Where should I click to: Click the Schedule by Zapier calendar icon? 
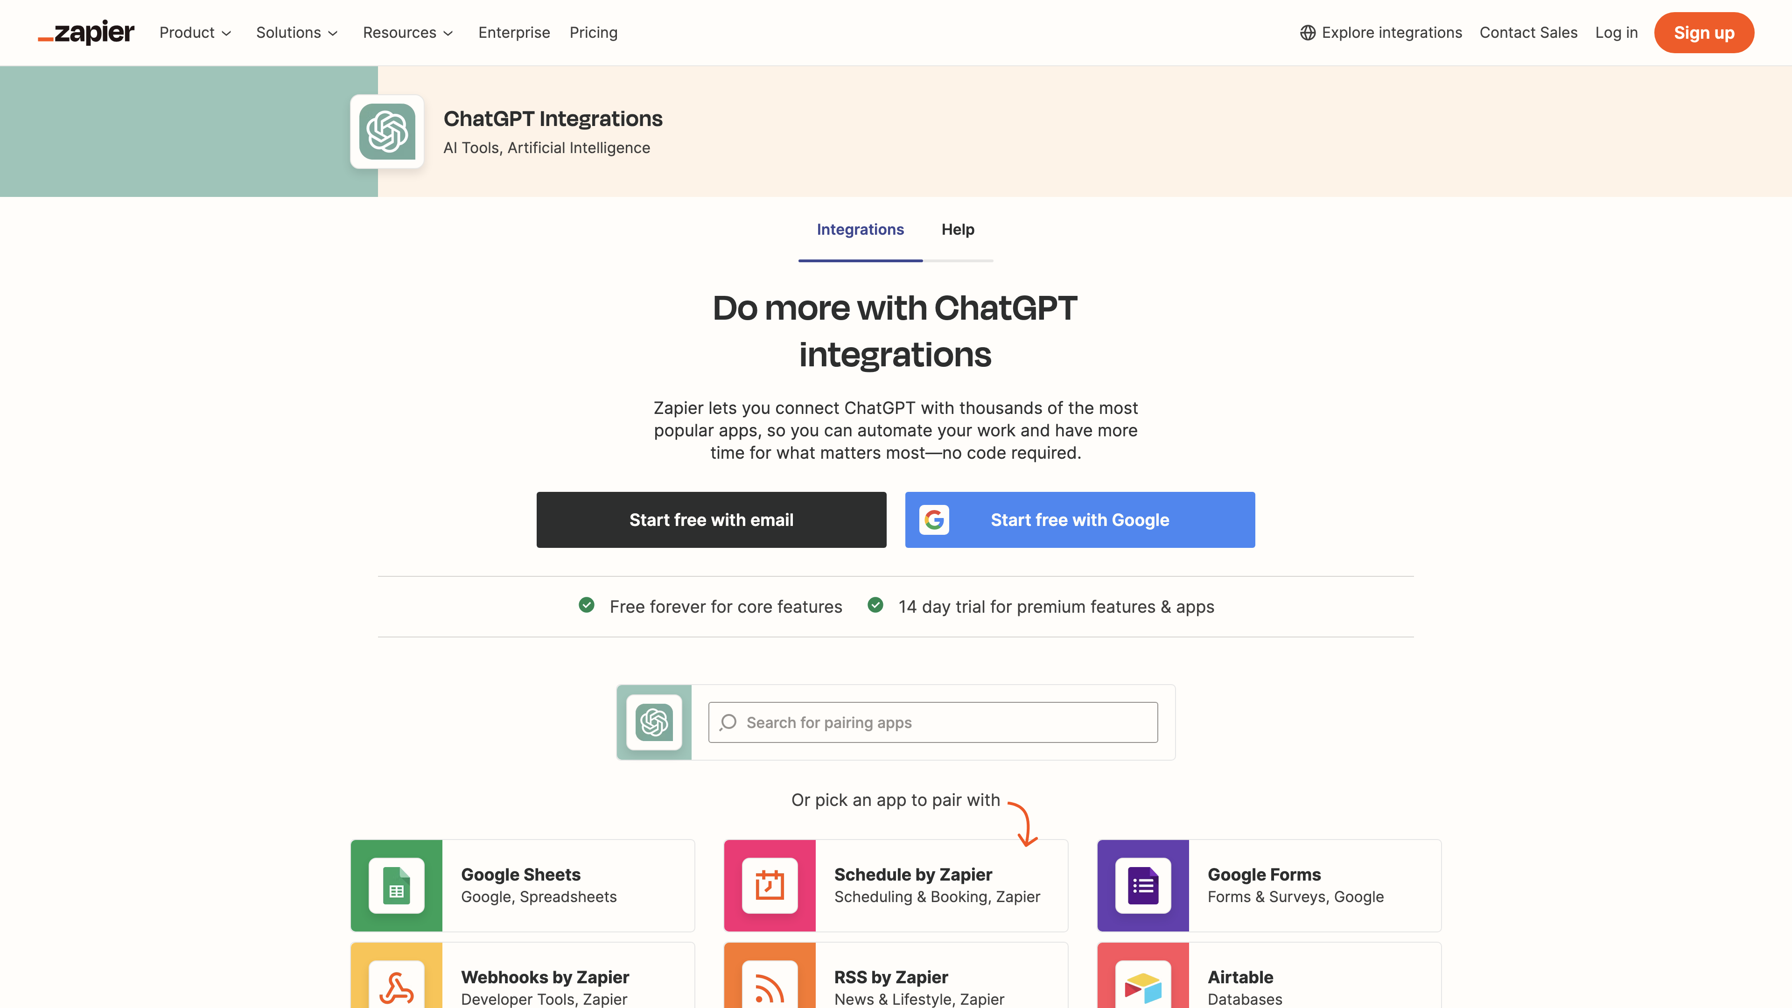(770, 886)
